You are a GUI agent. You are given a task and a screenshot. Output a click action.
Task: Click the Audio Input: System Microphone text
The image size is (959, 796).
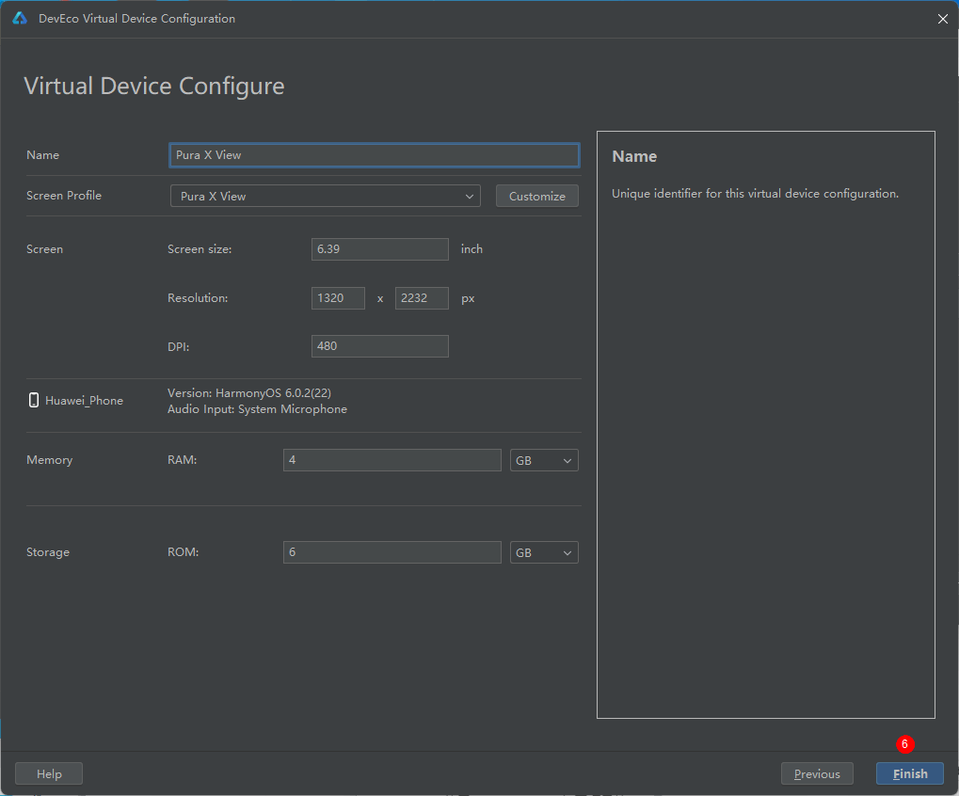point(258,409)
